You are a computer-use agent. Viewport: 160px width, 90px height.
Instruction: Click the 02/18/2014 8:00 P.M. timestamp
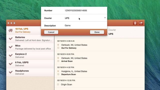(x=66, y=54)
